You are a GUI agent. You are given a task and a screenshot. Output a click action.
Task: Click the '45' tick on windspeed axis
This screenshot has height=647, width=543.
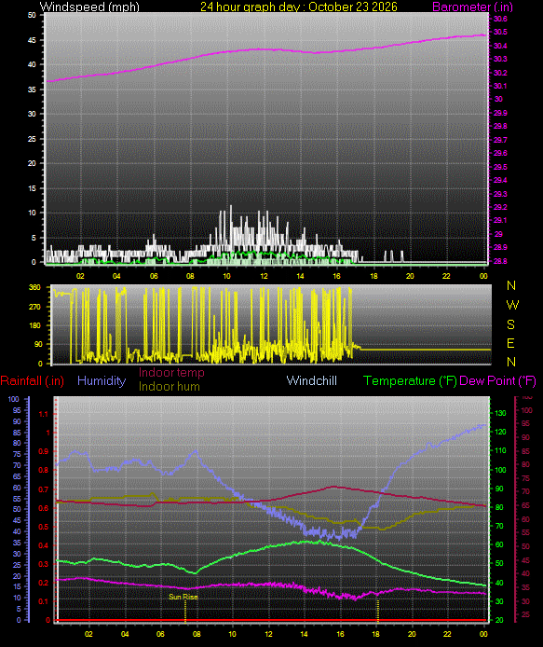click(x=32, y=40)
